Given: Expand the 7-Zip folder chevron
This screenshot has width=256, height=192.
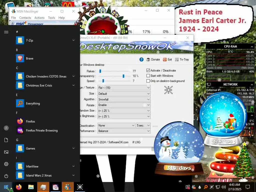Looking at the screenshot, I should click(x=74, y=40).
